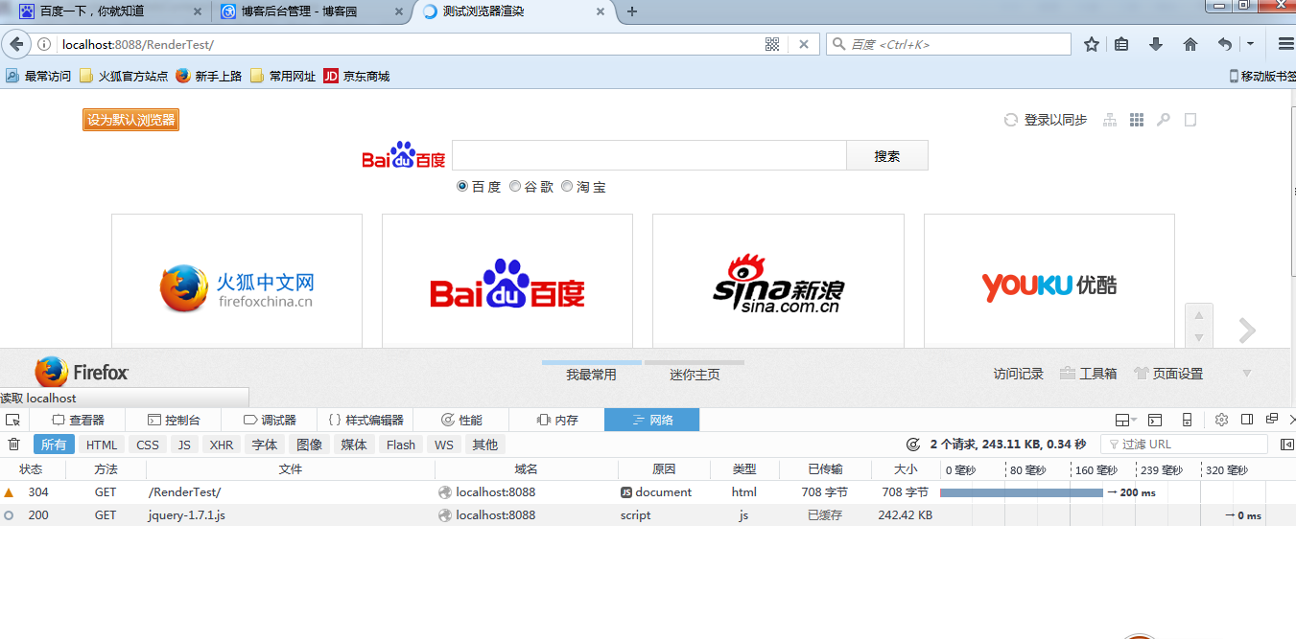The height and width of the screenshot is (639, 1296).
Task: Clear network requests with trash icon
Action: [13, 445]
